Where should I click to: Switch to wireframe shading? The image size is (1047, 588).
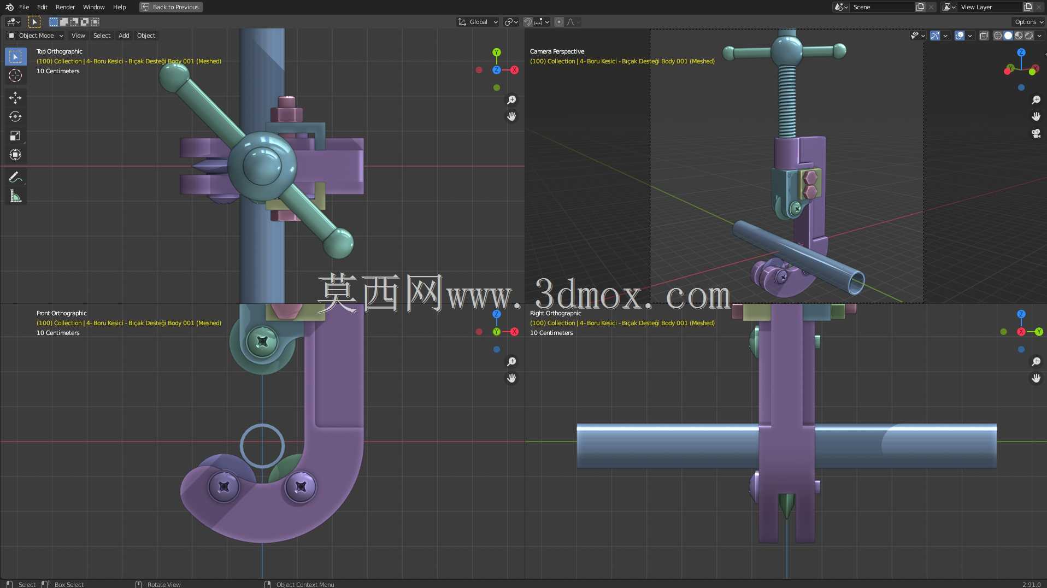pyautogui.click(x=998, y=36)
